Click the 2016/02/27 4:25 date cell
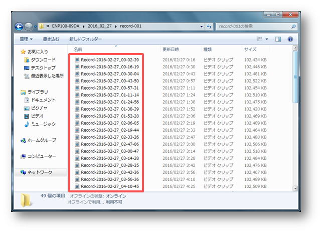The height and width of the screenshot is (233, 322). tap(179, 186)
